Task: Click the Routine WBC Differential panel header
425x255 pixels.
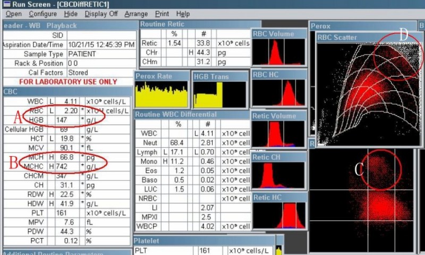Action: click(x=192, y=114)
